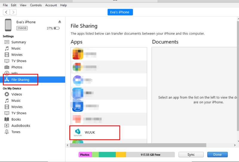The height and width of the screenshot is (162, 239).
Task: Click the battery indicator icon
Action: coord(57,28)
